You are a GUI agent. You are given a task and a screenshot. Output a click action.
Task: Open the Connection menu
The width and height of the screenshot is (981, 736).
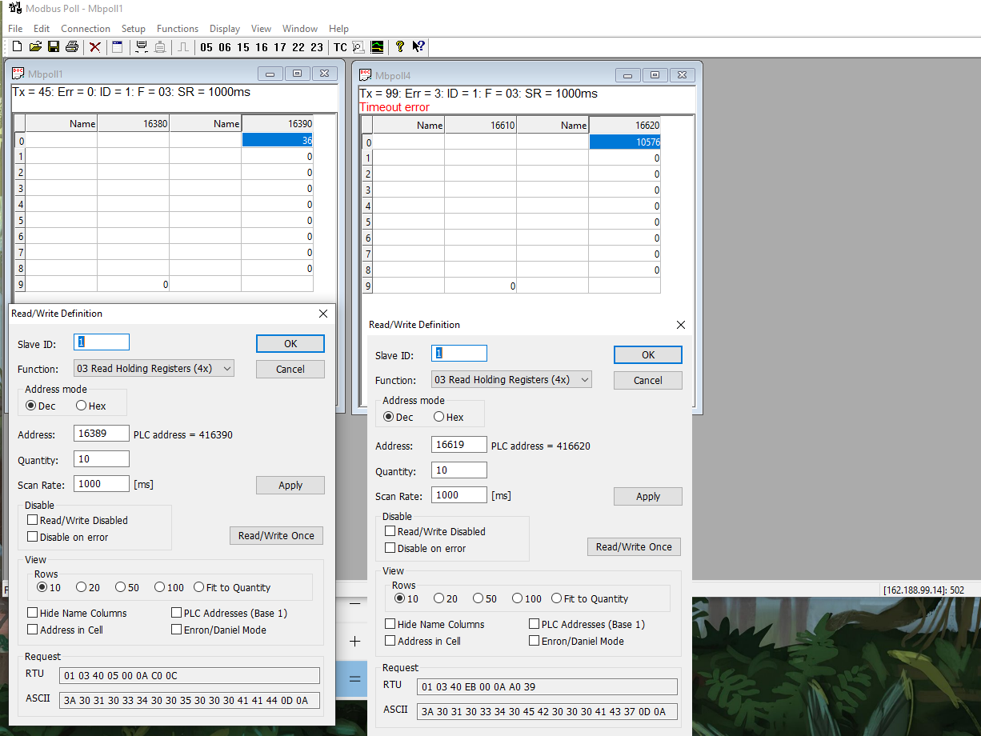point(86,28)
